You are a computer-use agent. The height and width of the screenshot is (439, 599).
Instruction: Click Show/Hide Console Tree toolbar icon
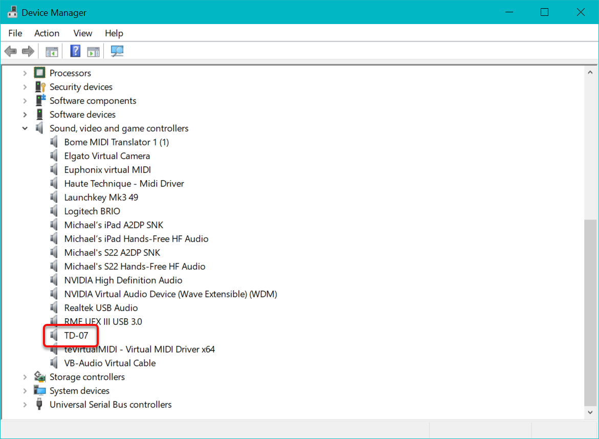[52, 51]
